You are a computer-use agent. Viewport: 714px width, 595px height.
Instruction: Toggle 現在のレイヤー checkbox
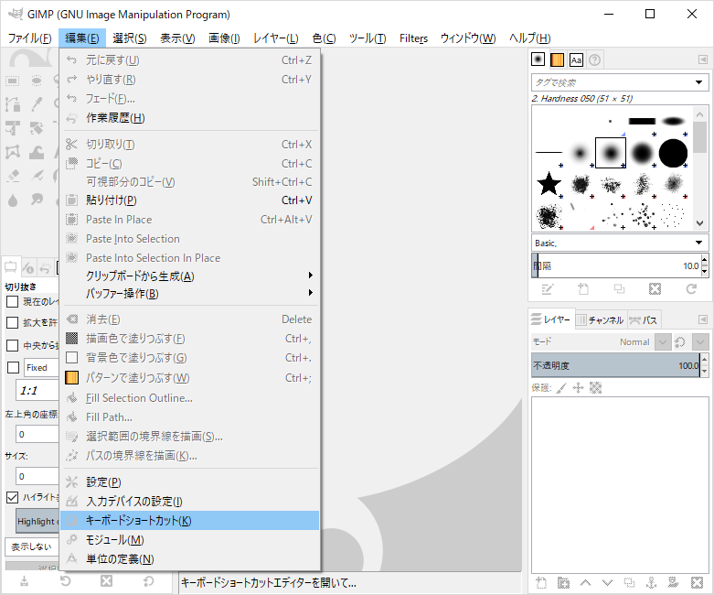click(x=12, y=301)
